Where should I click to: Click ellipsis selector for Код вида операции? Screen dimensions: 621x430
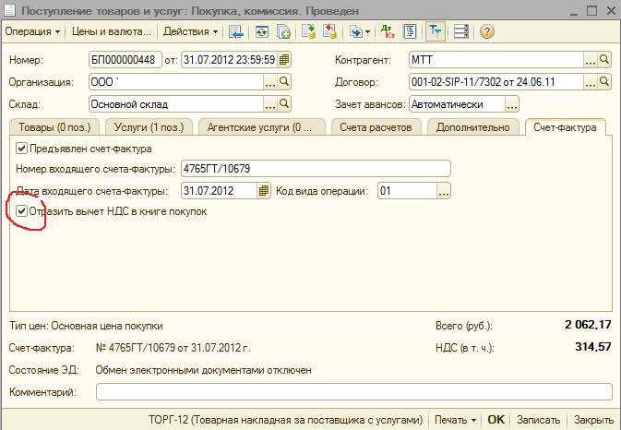[443, 191]
